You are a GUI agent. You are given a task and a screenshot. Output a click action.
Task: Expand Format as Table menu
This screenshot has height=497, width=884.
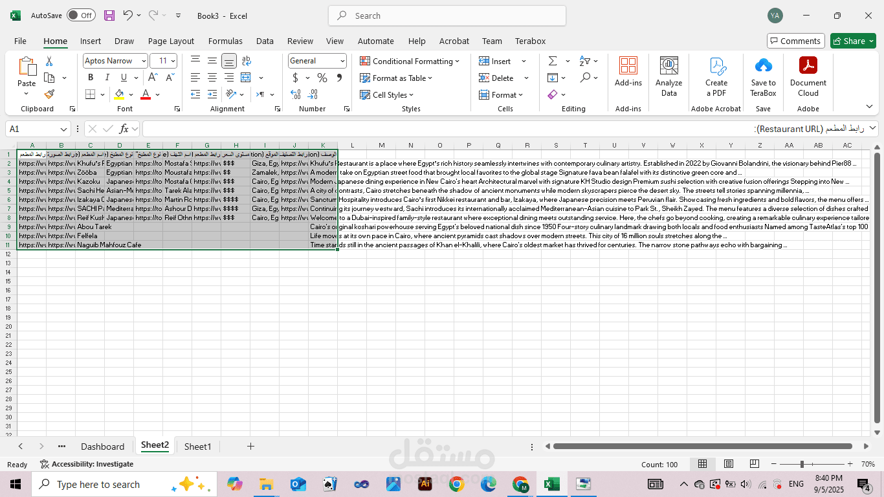point(396,78)
